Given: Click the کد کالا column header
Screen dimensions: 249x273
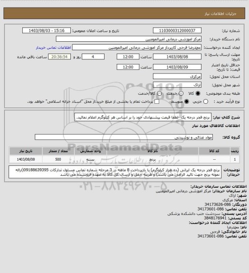Looking at the screenshot, I should pyautogui.click(x=214, y=151).
